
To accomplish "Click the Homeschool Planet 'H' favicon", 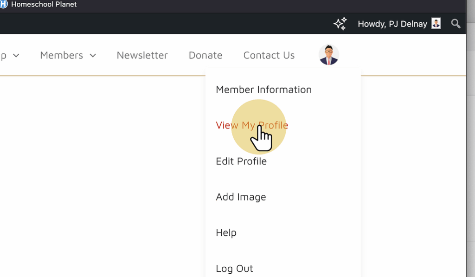I will (x=4, y=4).
